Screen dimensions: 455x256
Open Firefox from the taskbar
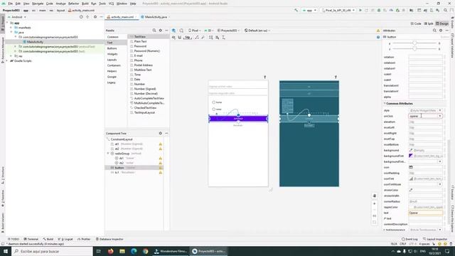[111, 251]
